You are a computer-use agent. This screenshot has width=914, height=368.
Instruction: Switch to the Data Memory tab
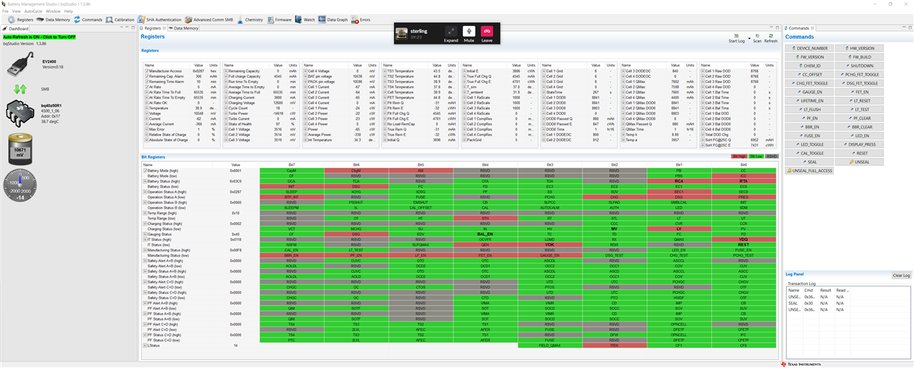click(183, 27)
